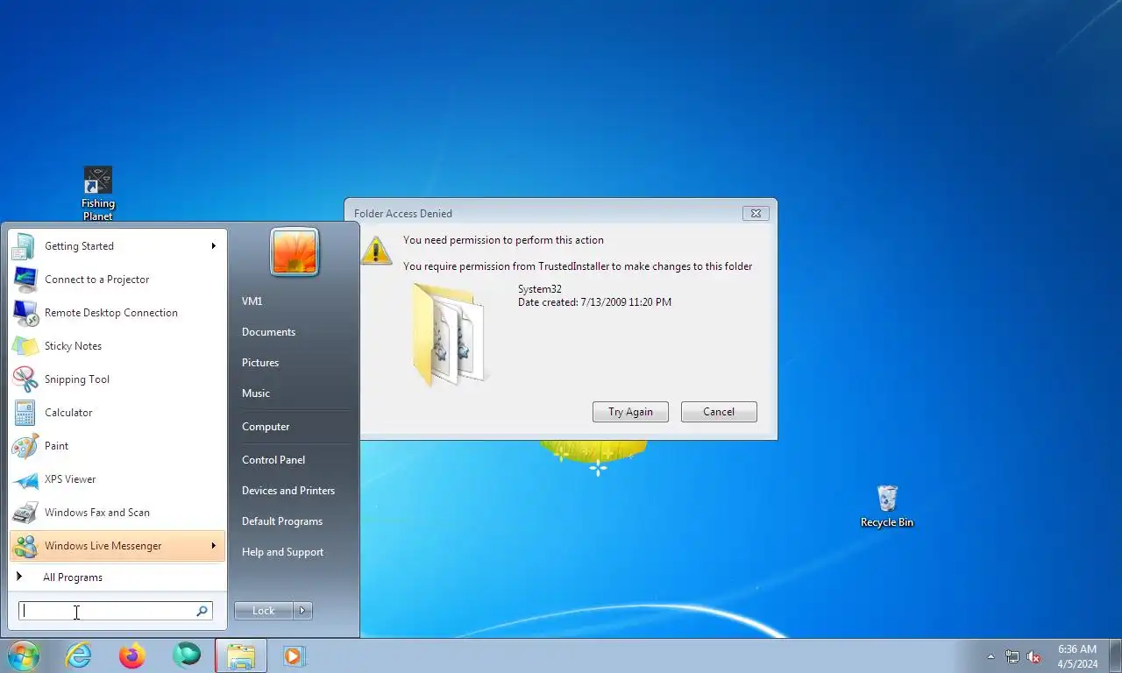Cancel the Folder Access Denied dialog
Image resolution: width=1122 pixels, height=673 pixels.
click(719, 412)
